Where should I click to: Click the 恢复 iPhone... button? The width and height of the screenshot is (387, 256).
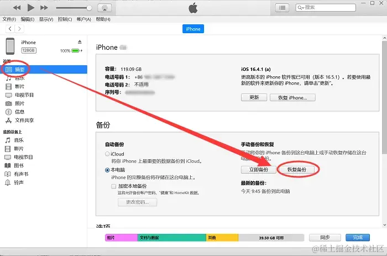coord(292,97)
